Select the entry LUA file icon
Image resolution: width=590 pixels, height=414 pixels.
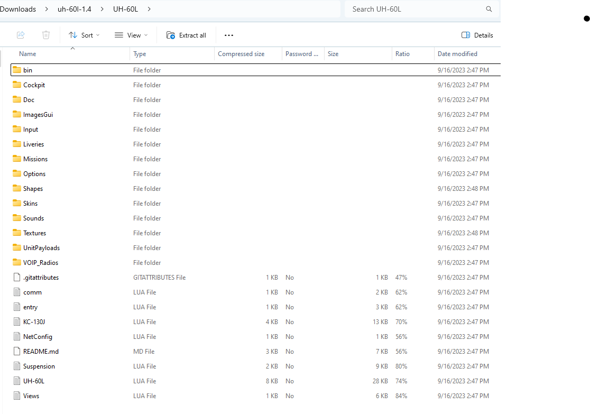click(x=17, y=307)
